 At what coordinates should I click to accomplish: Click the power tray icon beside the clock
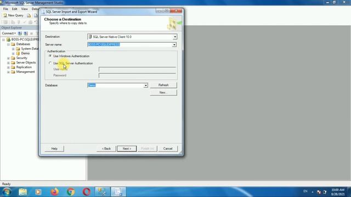pos(325,192)
